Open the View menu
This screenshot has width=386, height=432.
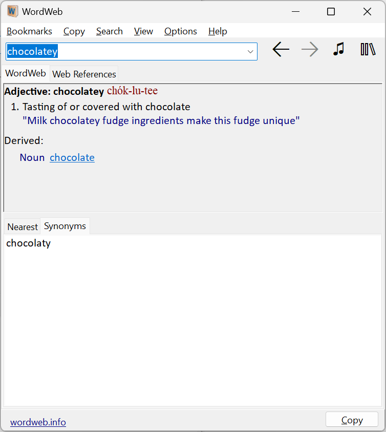tap(143, 31)
